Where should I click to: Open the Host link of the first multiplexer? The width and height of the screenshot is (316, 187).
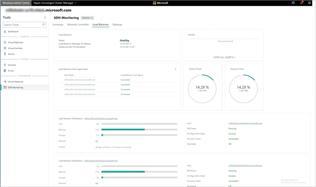[245, 123]
